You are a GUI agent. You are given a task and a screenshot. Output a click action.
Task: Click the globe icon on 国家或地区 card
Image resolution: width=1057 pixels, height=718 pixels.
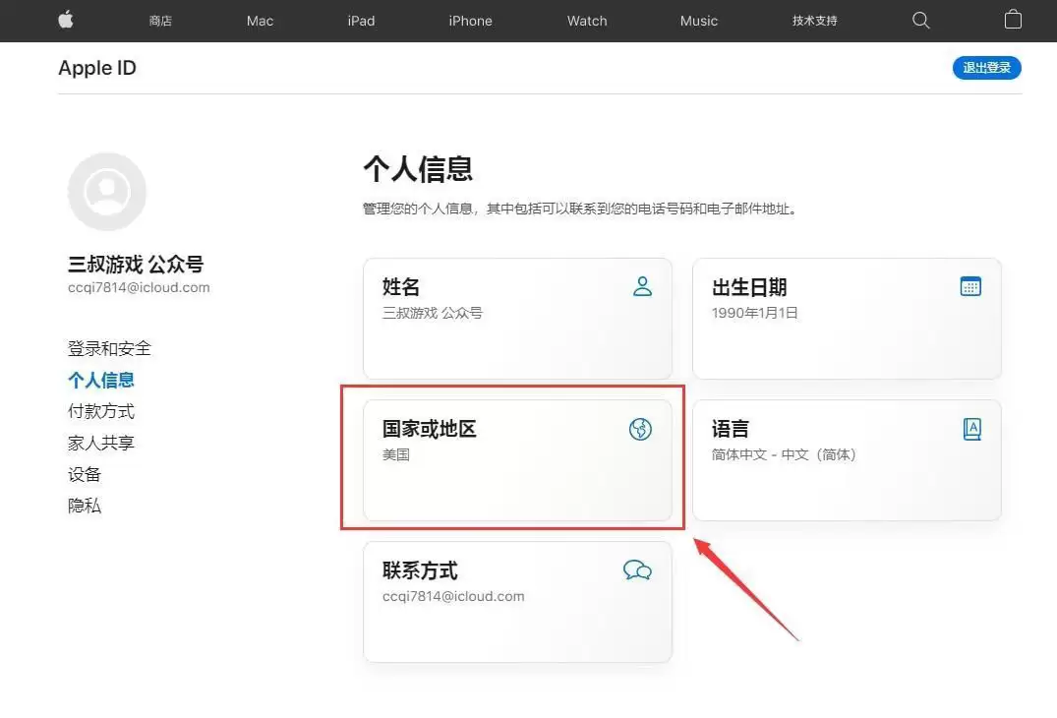coord(640,429)
